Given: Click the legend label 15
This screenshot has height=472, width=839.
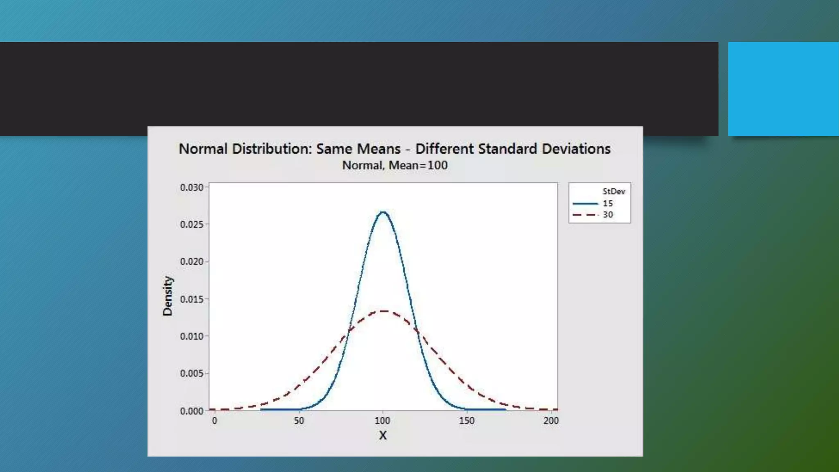Looking at the screenshot, I should tap(608, 204).
